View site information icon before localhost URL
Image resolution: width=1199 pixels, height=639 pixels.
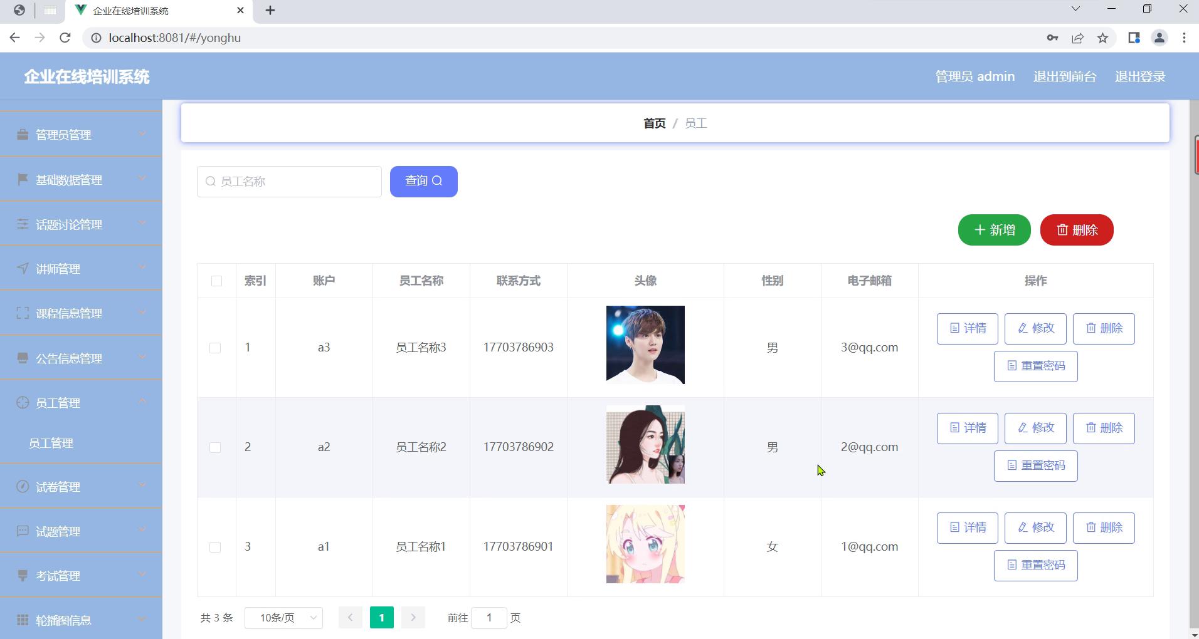coord(96,38)
